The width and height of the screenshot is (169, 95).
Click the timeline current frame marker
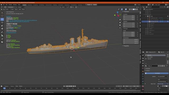(x=4, y=88)
